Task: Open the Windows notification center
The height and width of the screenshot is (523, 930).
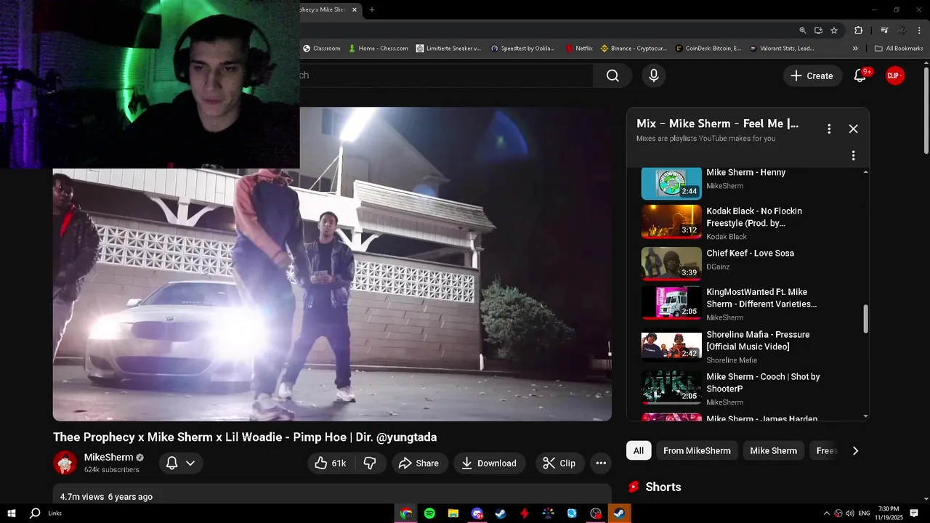Action: (914, 514)
